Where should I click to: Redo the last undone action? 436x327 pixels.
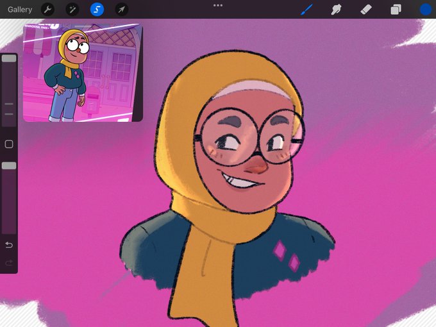tap(9, 263)
